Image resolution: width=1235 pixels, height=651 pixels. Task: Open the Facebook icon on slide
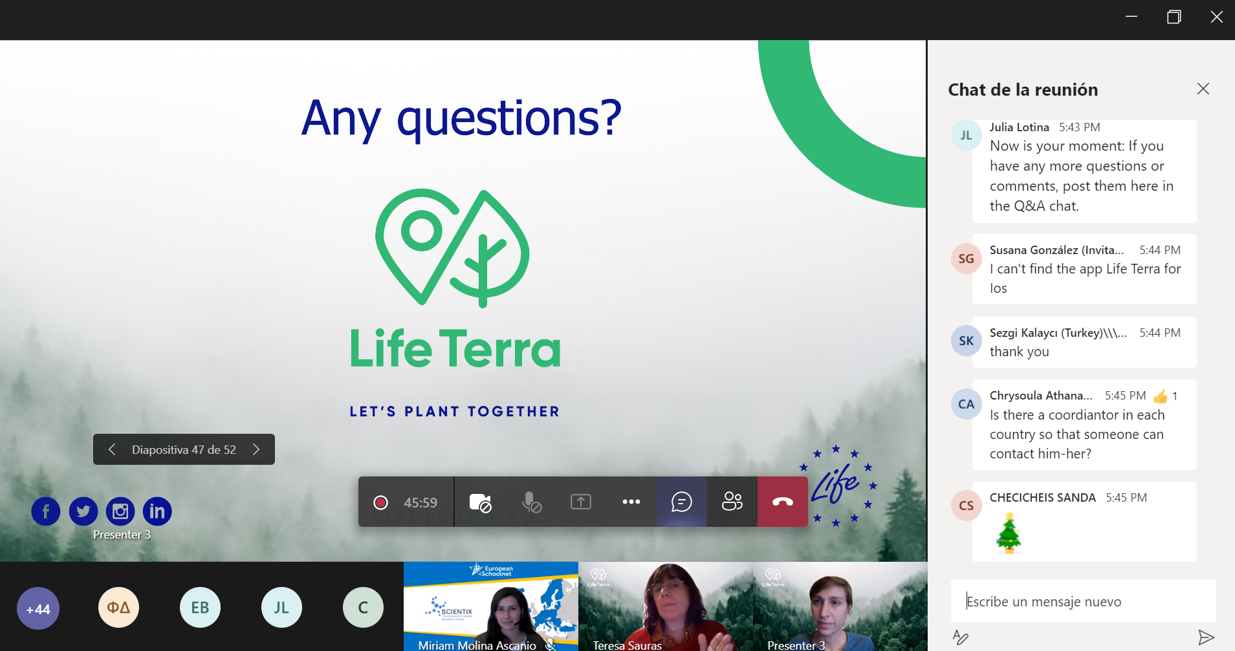point(46,511)
